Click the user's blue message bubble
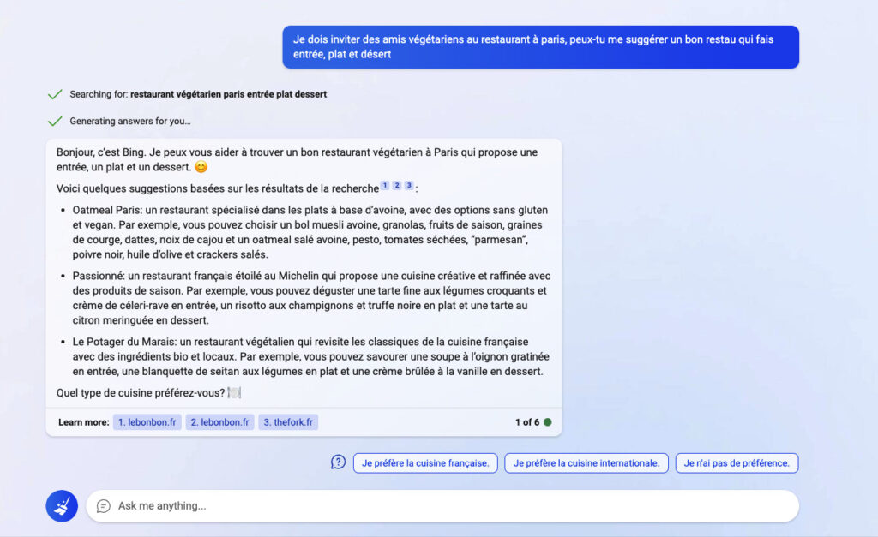Image resolution: width=878 pixels, height=537 pixels. (541, 47)
